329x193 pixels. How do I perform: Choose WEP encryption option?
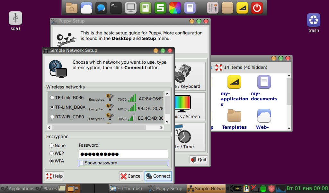coord(51,153)
